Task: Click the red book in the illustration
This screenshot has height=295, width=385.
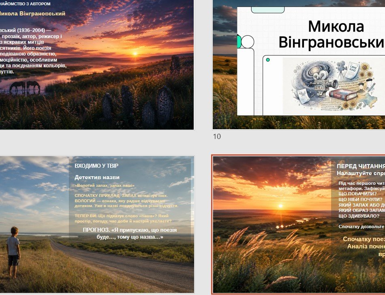Action: (343, 94)
